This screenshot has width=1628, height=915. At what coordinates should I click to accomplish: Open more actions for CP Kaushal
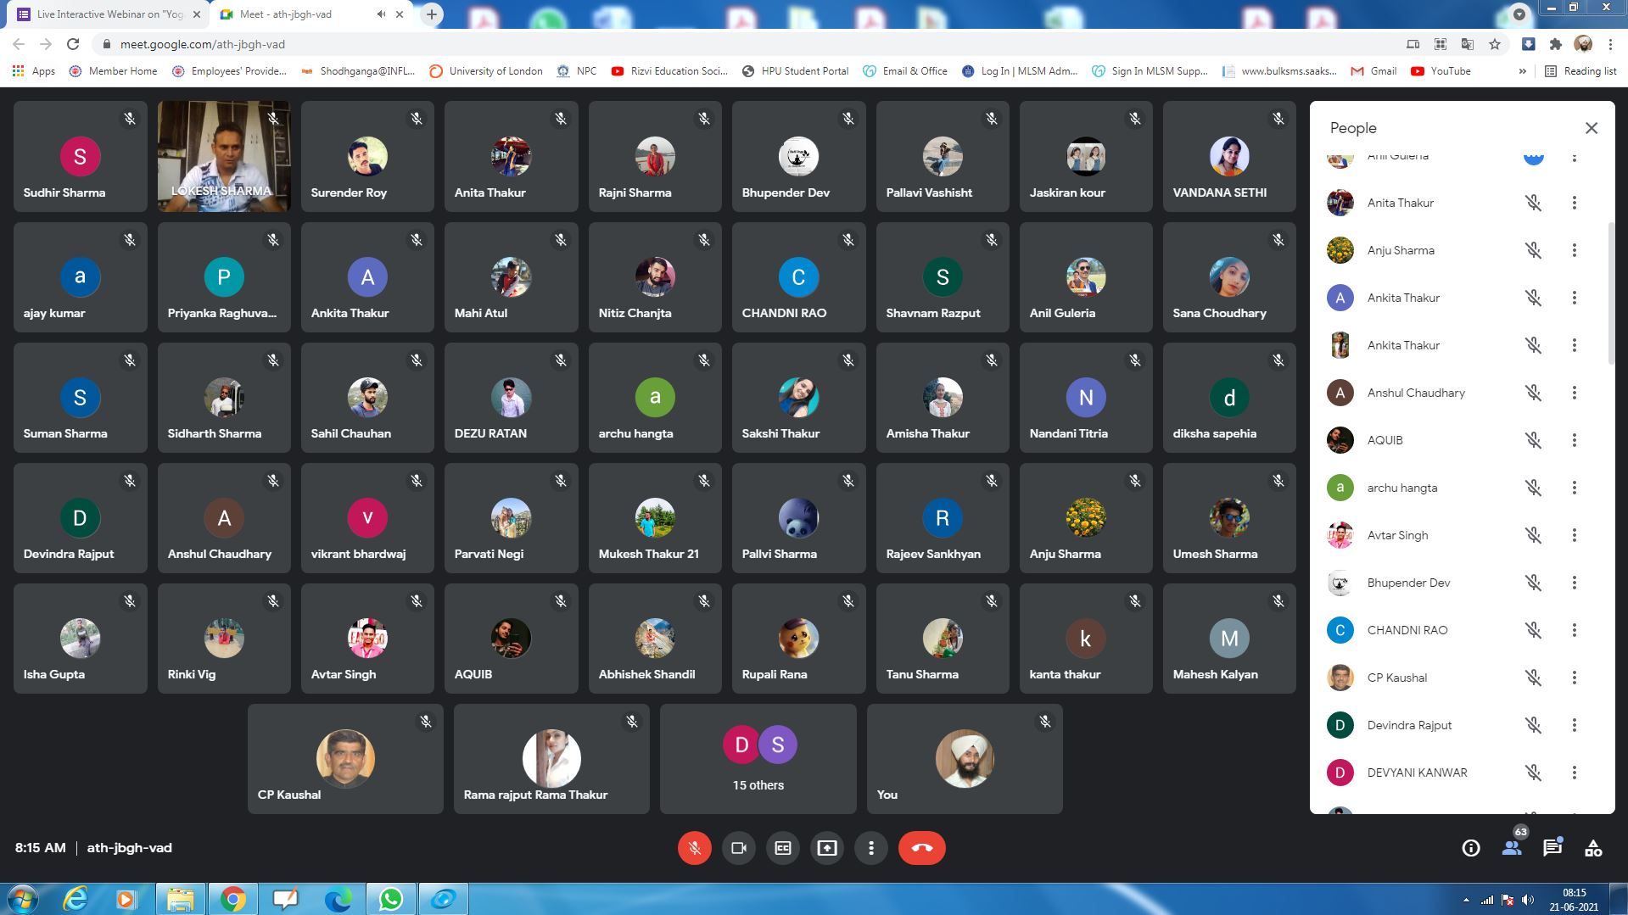(1575, 678)
